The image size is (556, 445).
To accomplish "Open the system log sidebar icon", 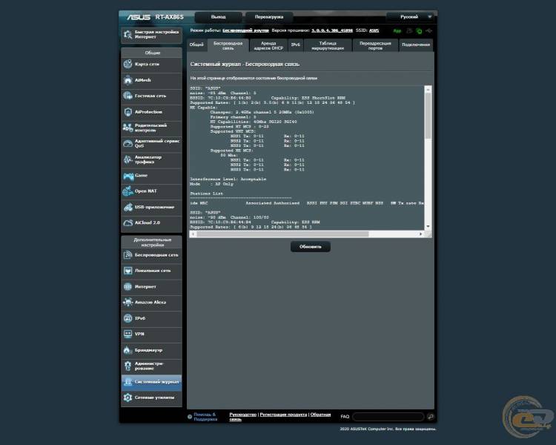I will pyautogui.click(x=128, y=382).
